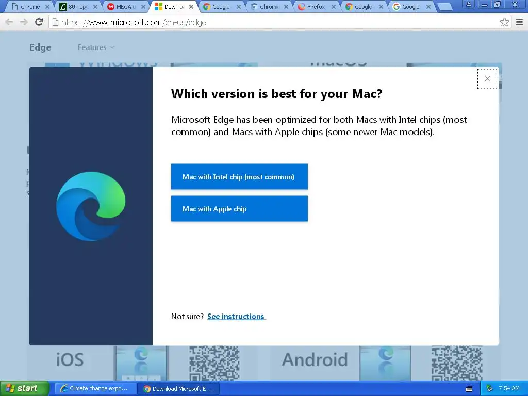Switch to the last Google tab
The image size is (528, 396).
[x=410, y=7]
